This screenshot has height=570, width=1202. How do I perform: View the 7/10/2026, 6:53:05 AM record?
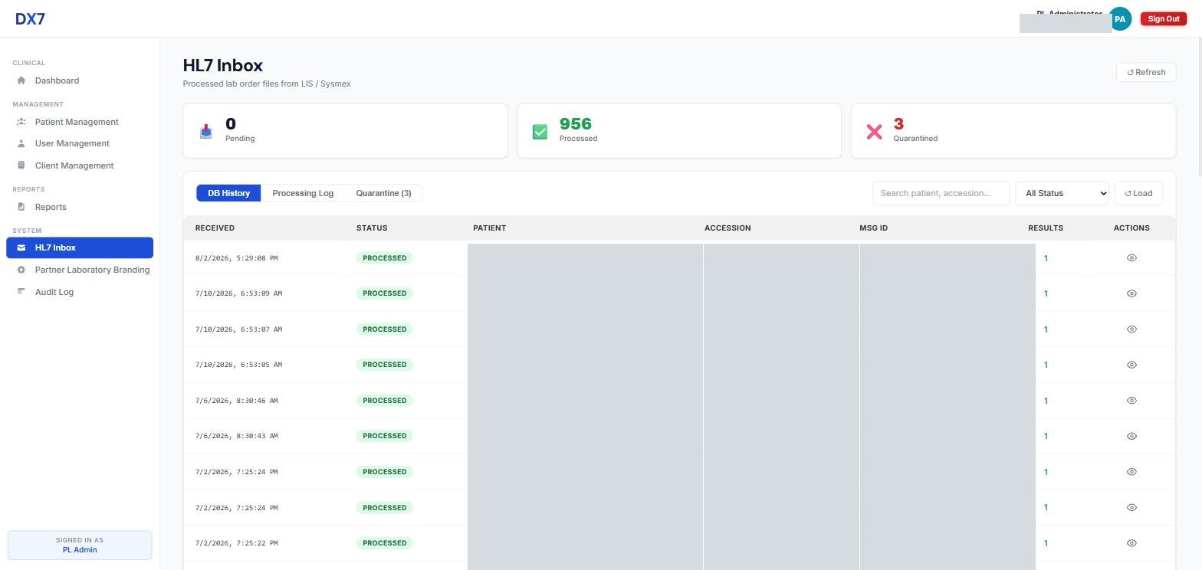pos(1131,365)
